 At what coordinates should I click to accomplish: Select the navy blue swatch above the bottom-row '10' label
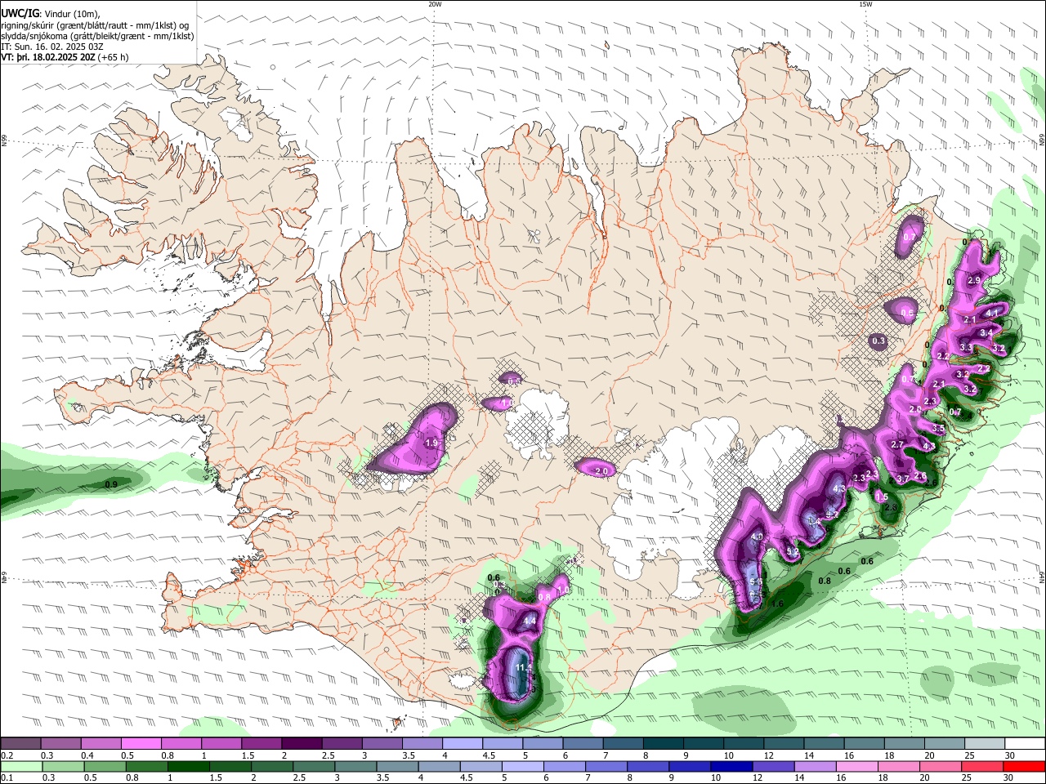(x=731, y=766)
